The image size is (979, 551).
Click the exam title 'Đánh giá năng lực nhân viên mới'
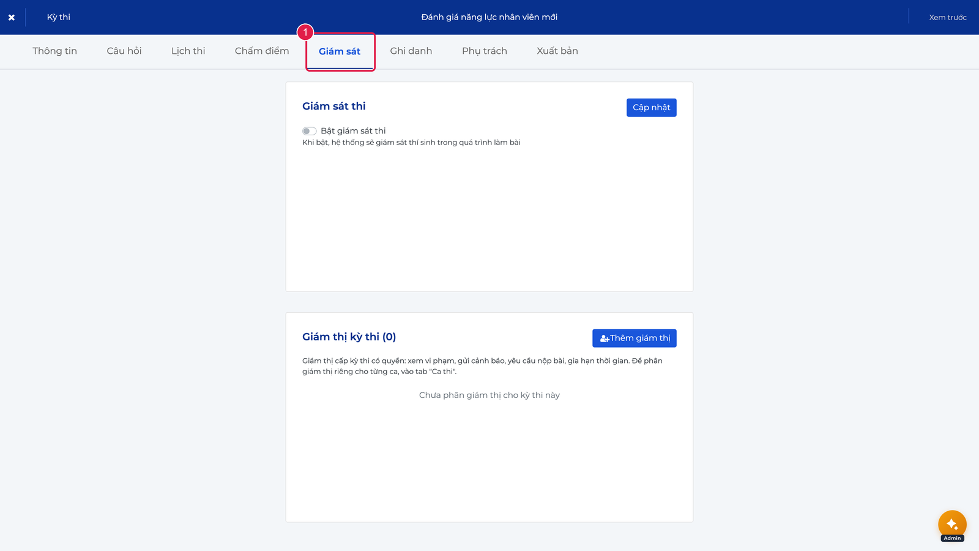[x=489, y=17]
